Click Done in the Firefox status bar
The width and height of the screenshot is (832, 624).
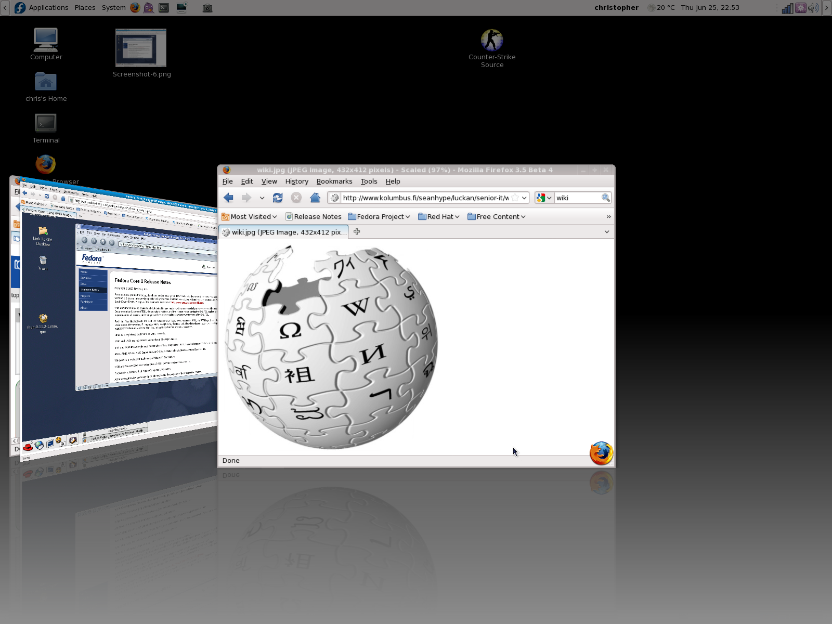pos(231,461)
